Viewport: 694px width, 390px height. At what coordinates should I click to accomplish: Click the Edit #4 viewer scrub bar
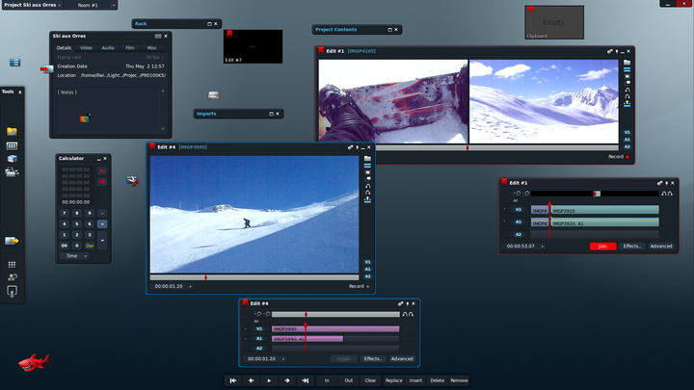click(254, 277)
